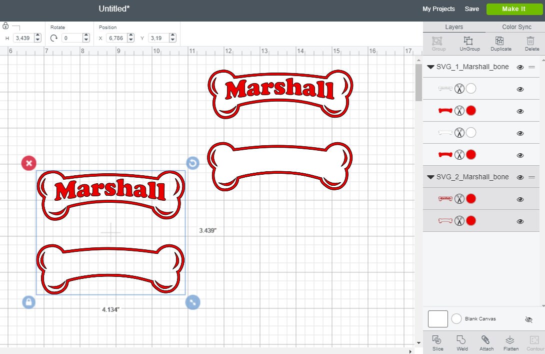Click the Blank Canvas white thumbnail

438,319
